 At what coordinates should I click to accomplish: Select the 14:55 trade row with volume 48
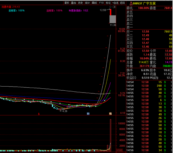(149, 93)
